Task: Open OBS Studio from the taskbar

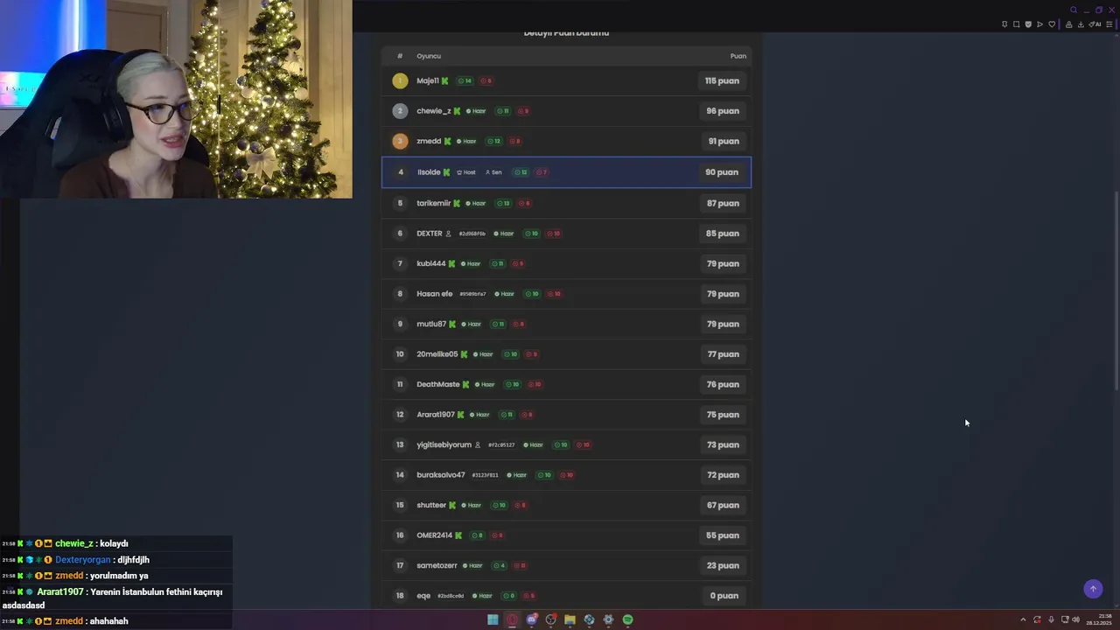Action: (x=550, y=619)
